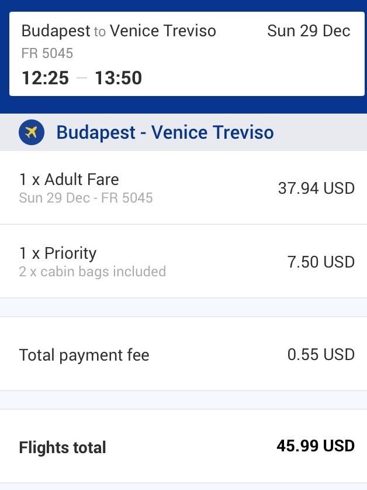The image size is (367, 490).
Task: Click the 37.94 USD adult fare price
Action: (316, 188)
